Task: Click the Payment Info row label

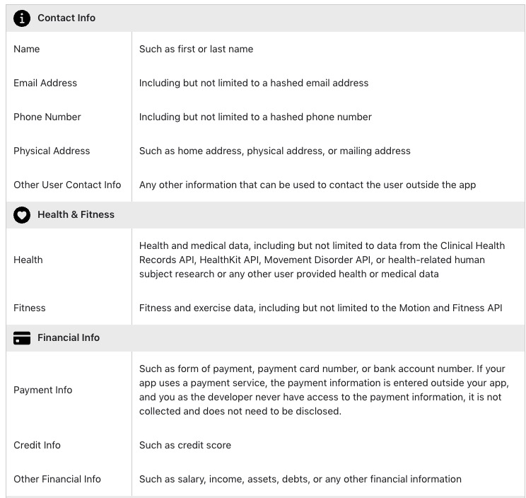Action: (43, 390)
